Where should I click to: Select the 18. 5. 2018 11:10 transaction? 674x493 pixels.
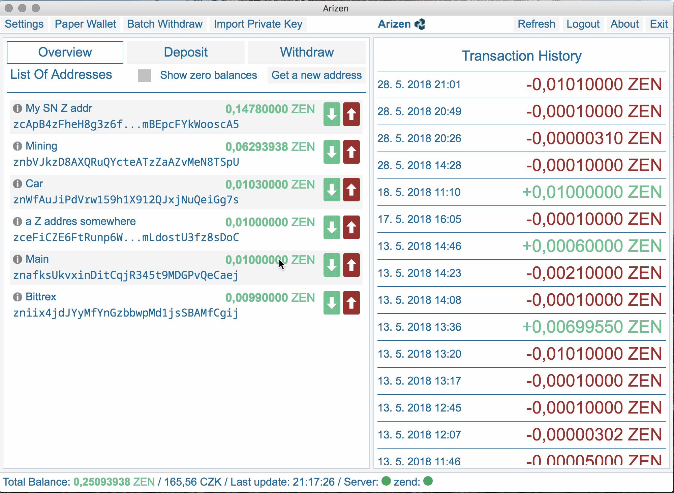tap(521, 192)
